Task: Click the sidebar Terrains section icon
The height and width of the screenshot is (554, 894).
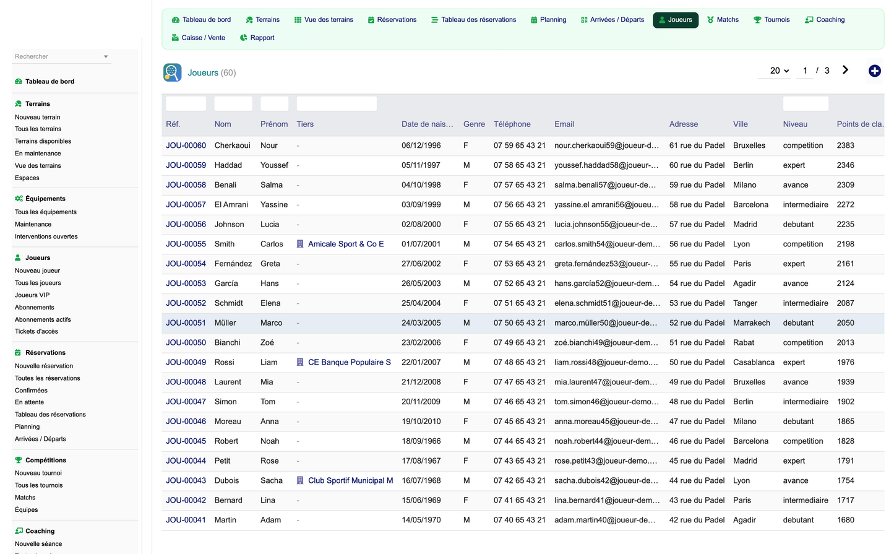Action: click(x=19, y=104)
